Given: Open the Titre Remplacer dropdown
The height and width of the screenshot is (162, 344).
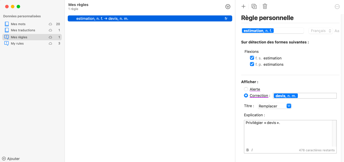Looking at the screenshot, I should (275, 106).
